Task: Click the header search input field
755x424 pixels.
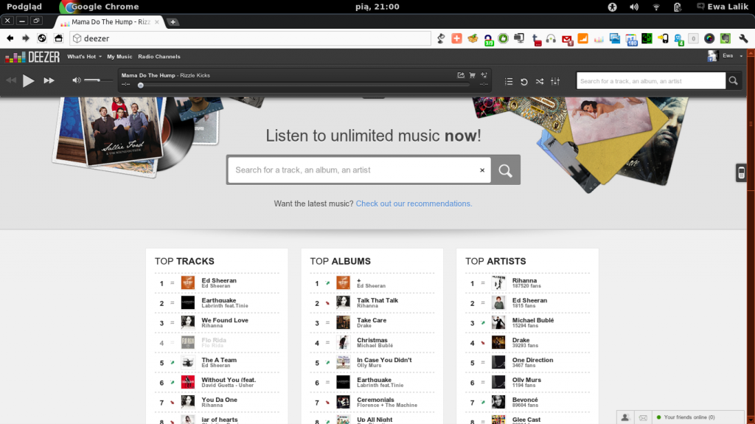Action: tap(651, 81)
